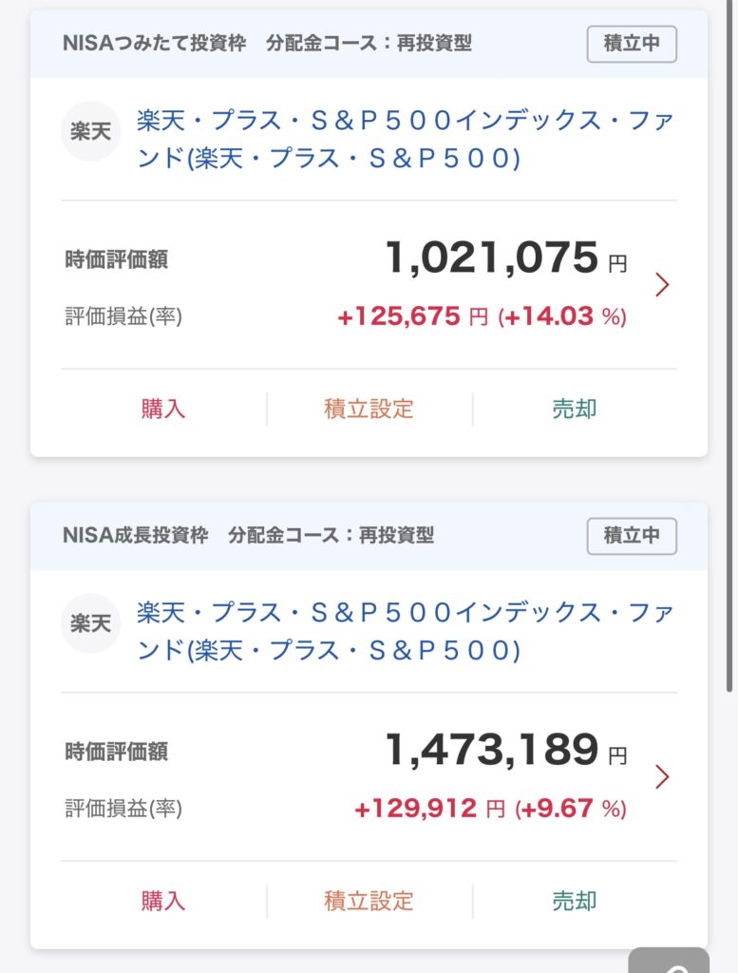Open details via the chevron beside 1,021,075円
Image resolution: width=738 pixels, height=973 pixels.
coord(662,285)
